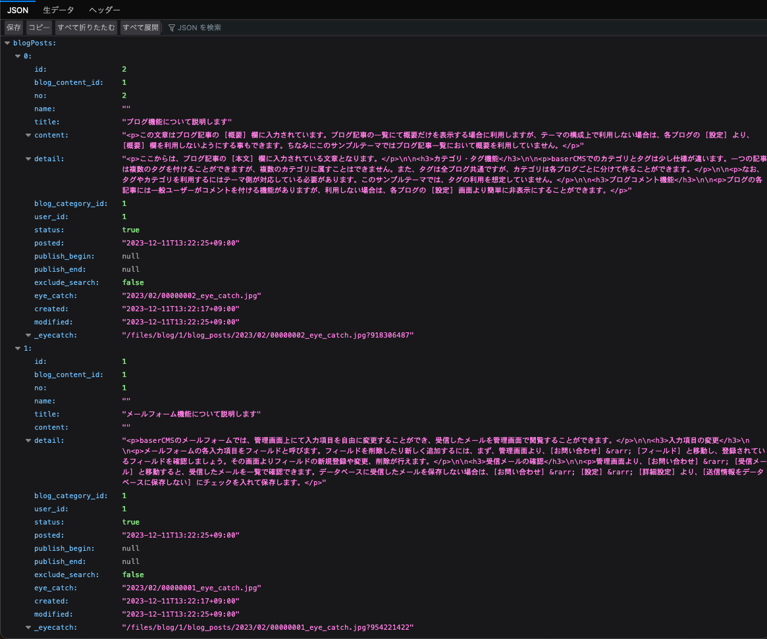Click the コピー button
Viewport: 767px width, 639px height.
39,28
